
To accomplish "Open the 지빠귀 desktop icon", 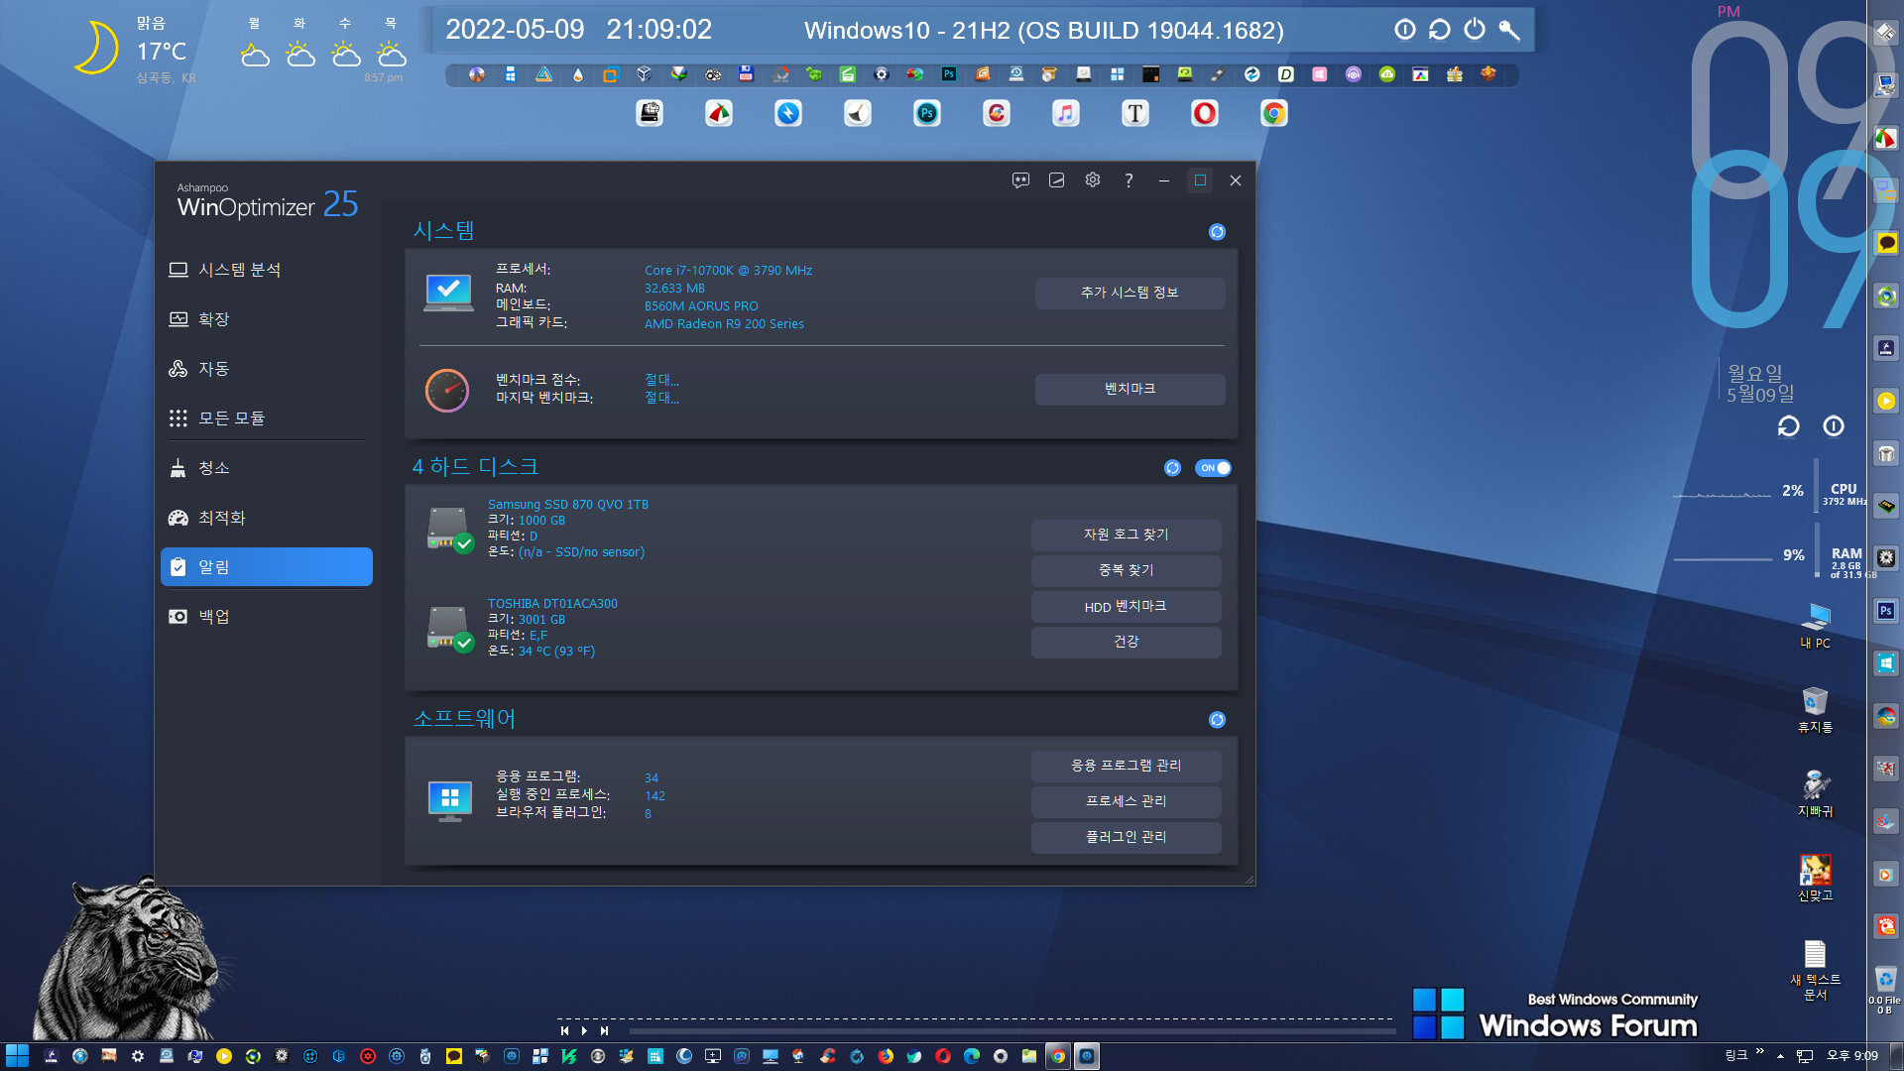I will tap(1815, 793).
